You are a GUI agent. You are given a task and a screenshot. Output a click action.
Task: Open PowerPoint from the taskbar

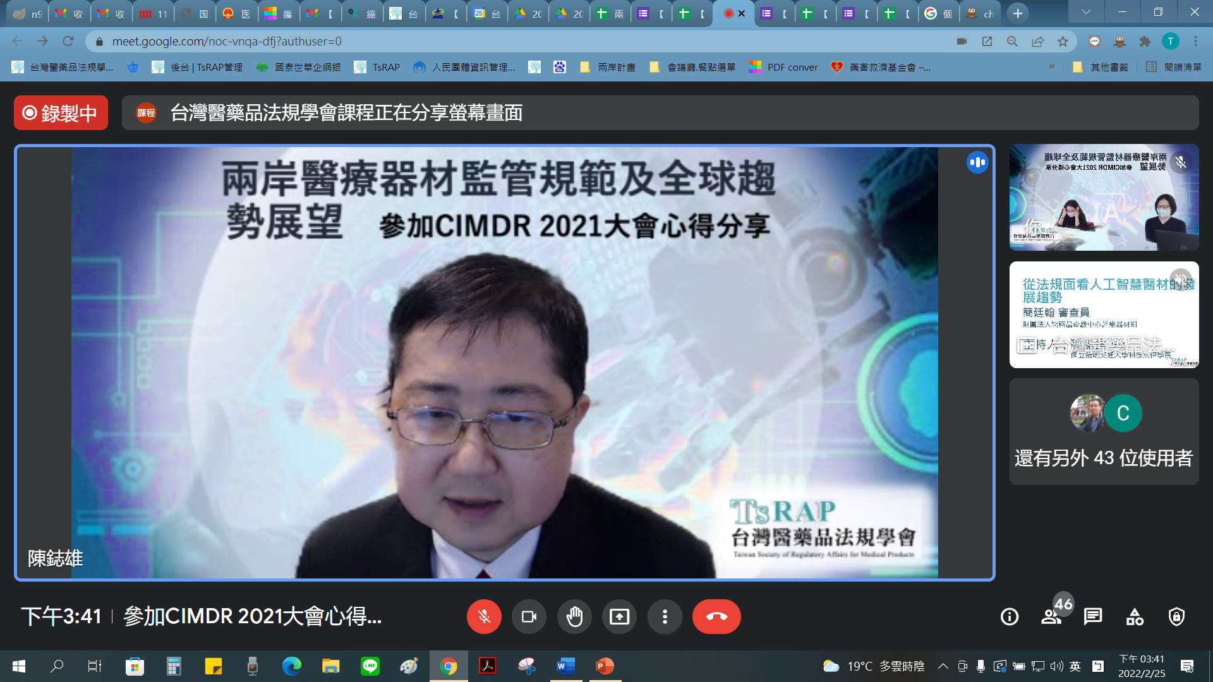(605, 666)
